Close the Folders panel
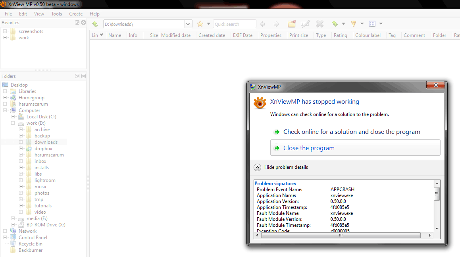460x257 pixels. point(84,76)
